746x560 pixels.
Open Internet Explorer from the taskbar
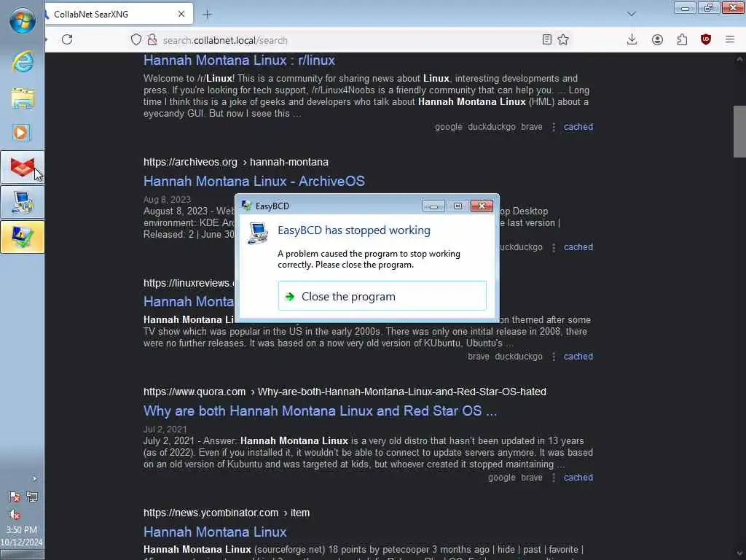pyautogui.click(x=23, y=62)
